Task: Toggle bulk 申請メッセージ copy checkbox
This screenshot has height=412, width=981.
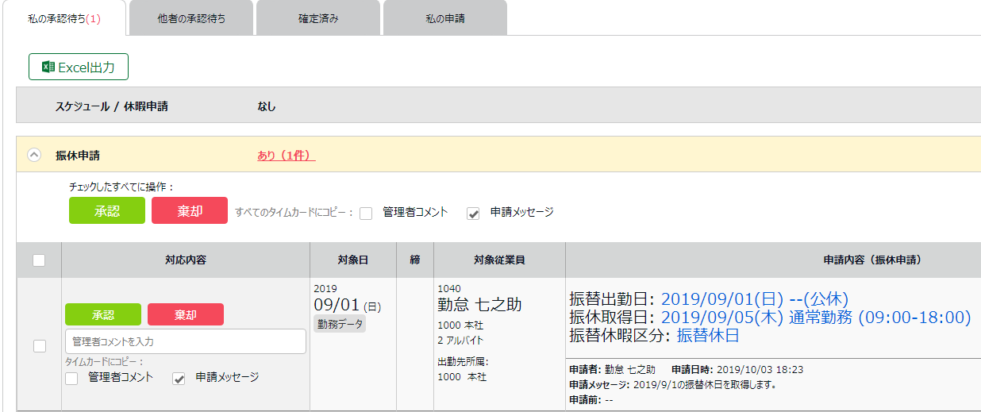Action: [473, 213]
